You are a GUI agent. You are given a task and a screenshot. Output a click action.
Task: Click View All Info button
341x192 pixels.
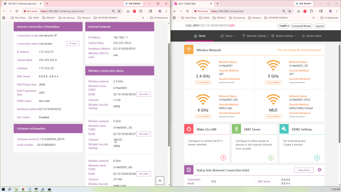[x=304, y=170]
